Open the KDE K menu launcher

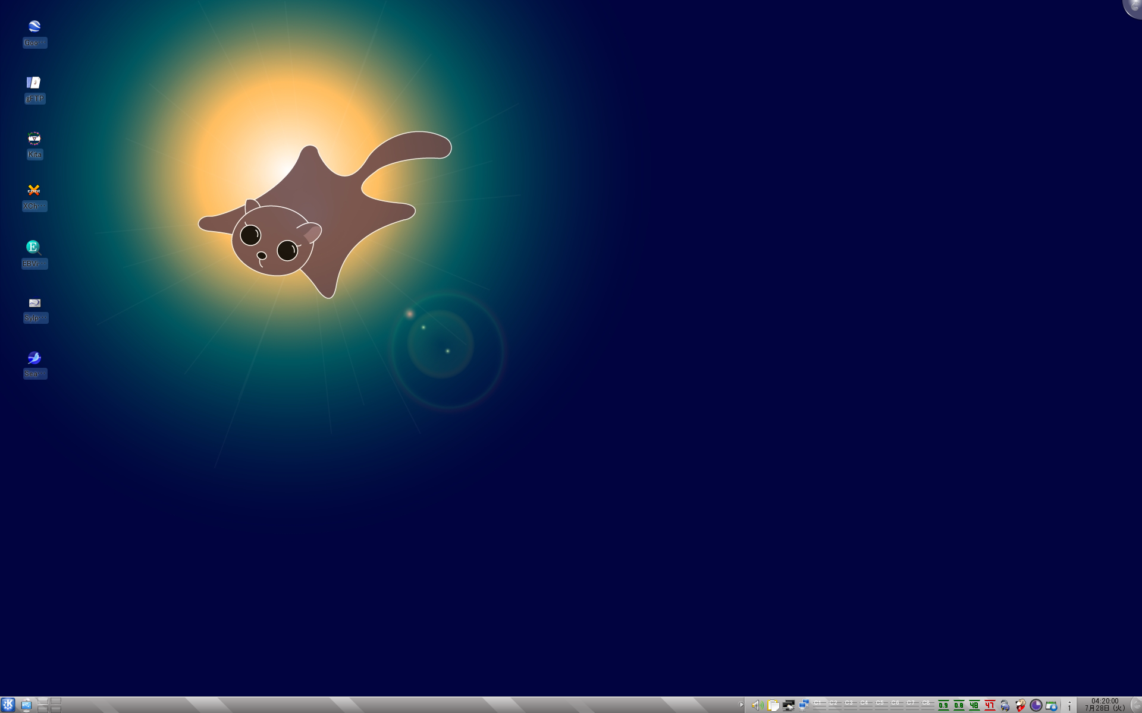click(8, 705)
